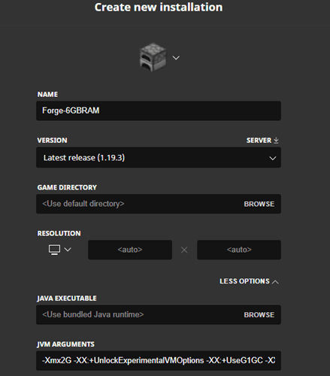The image size is (330, 376).
Task: Click the SERVER download link
Action: pos(262,141)
